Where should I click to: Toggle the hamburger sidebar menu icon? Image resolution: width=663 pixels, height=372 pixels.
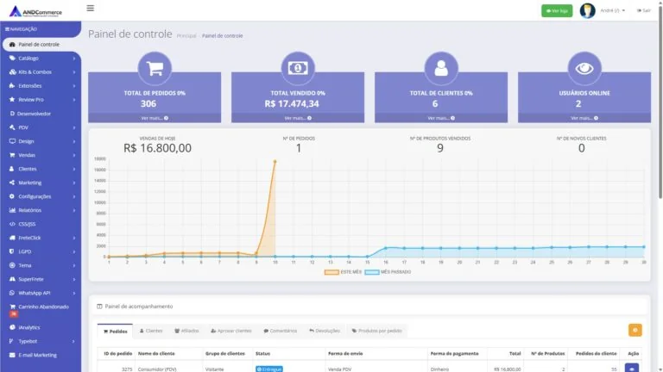[x=90, y=8]
